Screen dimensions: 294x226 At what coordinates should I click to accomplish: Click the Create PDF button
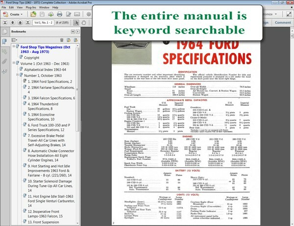pyautogui.click(x=13, y=14)
